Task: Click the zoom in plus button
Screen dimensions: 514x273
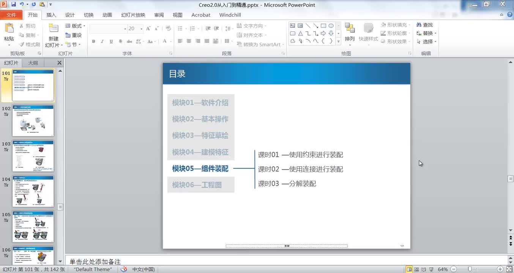Action: (x=499, y=269)
